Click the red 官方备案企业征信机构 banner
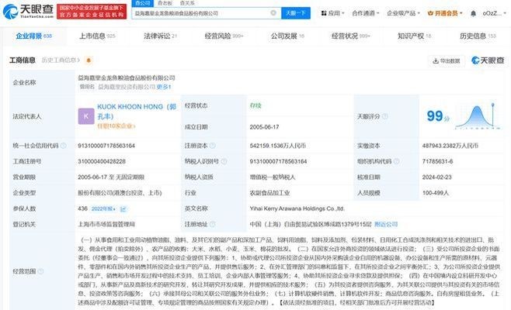 (x=92, y=12)
